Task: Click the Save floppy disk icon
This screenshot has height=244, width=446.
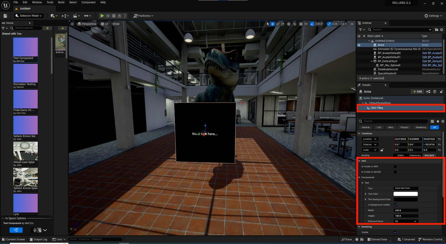Action: pos(5,16)
